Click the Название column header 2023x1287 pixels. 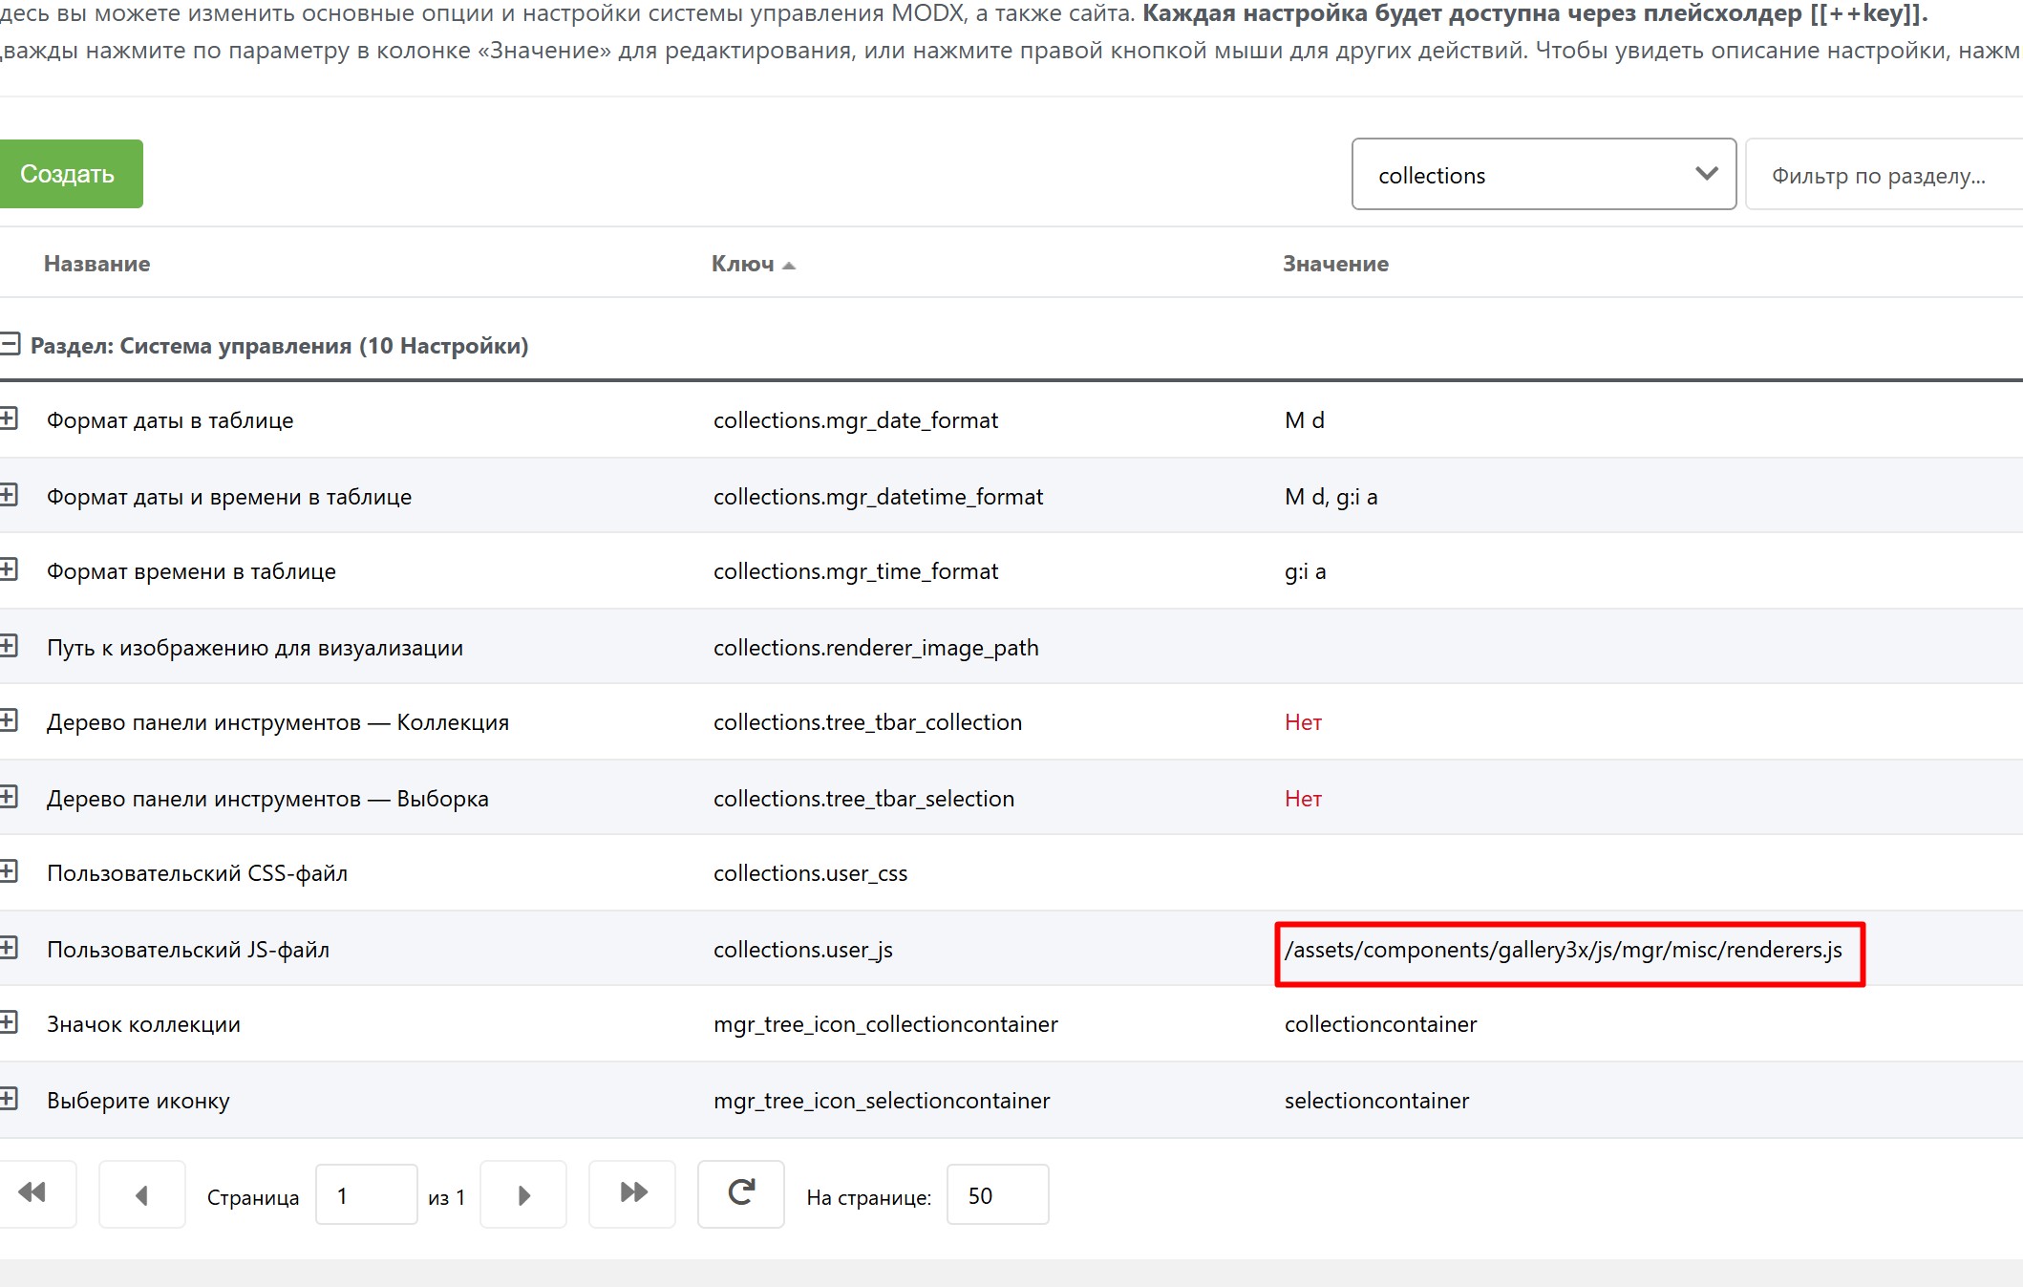click(96, 264)
